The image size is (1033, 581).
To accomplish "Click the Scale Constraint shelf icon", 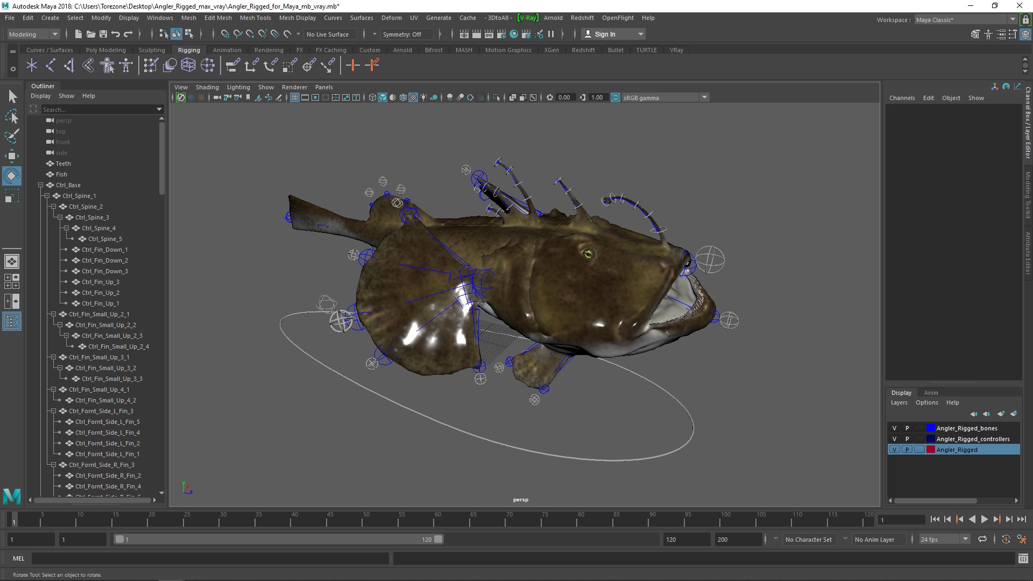I will (289, 66).
